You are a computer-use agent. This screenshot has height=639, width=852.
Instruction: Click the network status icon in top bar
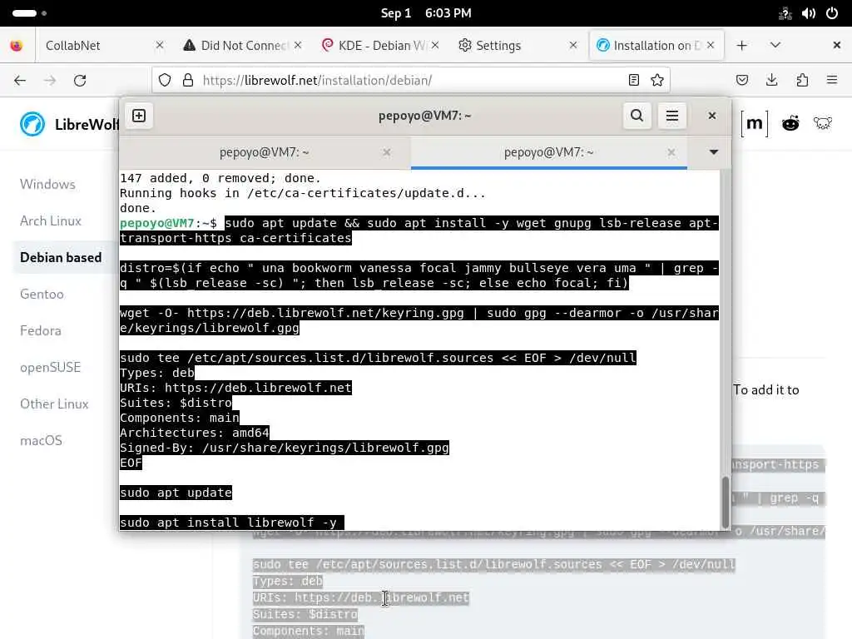(785, 13)
